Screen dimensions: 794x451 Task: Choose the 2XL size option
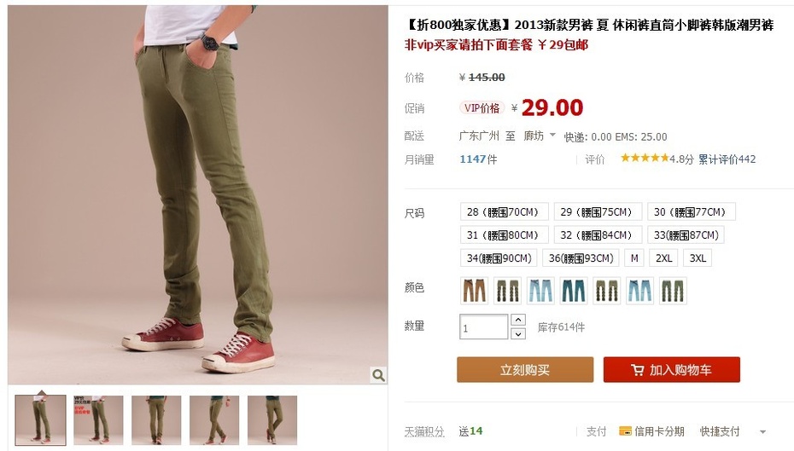(x=664, y=257)
